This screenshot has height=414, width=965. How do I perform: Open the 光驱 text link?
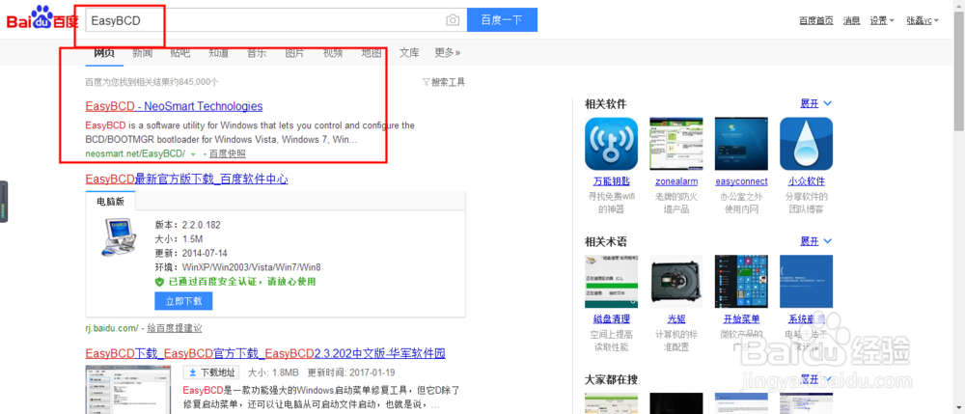[676, 319]
